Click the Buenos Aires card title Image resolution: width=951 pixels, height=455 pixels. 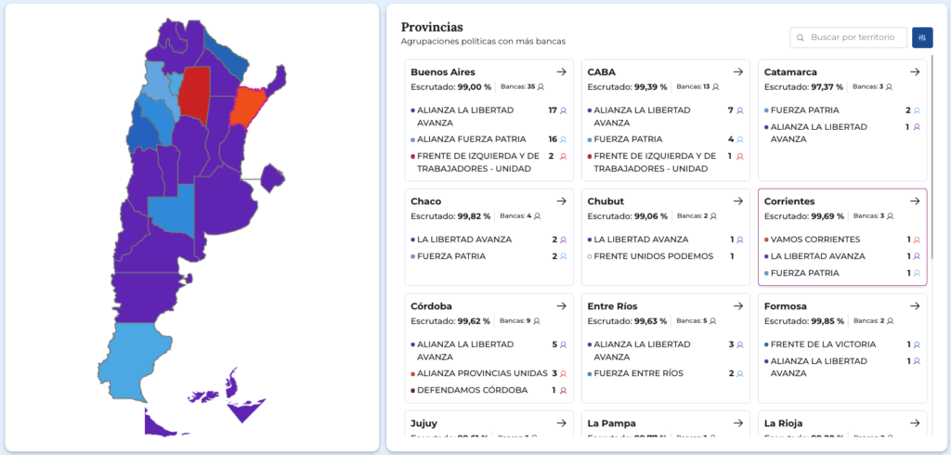coord(443,71)
